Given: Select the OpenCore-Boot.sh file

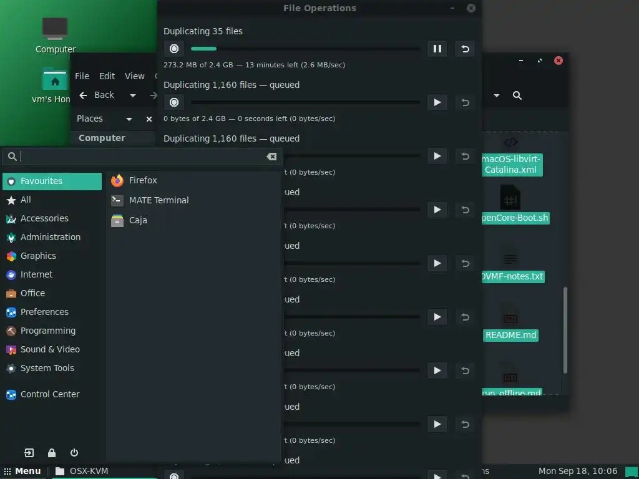Looking at the screenshot, I should [x=515, y=206].
